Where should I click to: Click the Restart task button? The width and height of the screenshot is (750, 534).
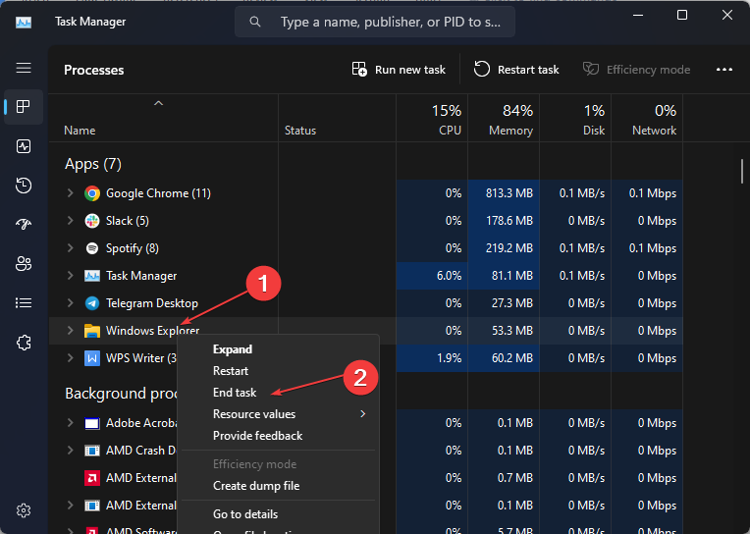click(516, 70)
